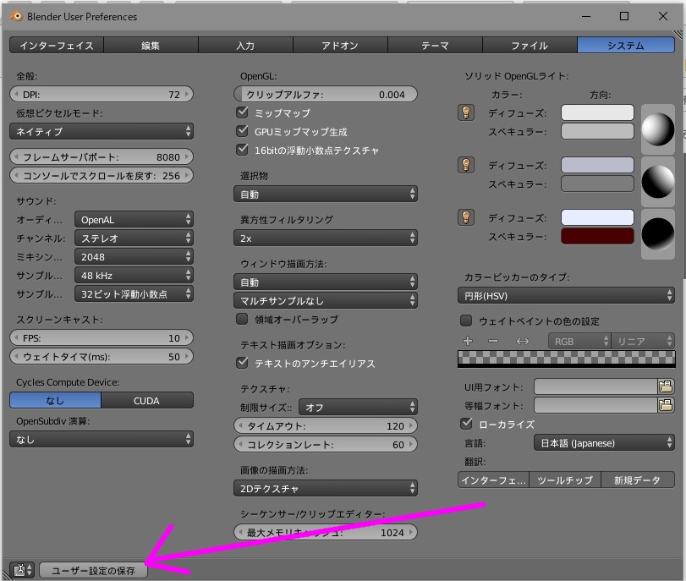Image resolution: width=686 pixels, height=581 pixels.
Task: Flip the color ramp with arrows icon
Action: [x=523, y=341]
